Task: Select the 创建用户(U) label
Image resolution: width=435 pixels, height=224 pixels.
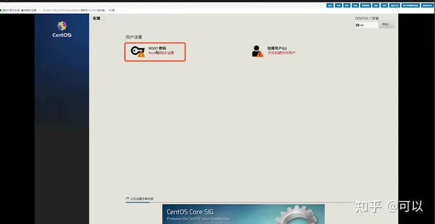Action: pos(277,48)
